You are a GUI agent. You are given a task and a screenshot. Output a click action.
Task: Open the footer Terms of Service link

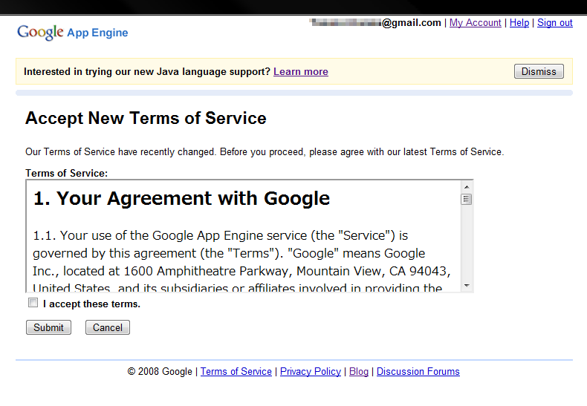click(x=236, y=372)
